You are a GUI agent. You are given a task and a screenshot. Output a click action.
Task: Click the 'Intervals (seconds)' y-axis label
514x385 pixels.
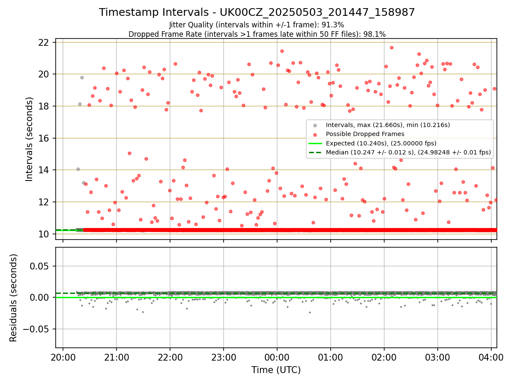click(x=30, y=139)
